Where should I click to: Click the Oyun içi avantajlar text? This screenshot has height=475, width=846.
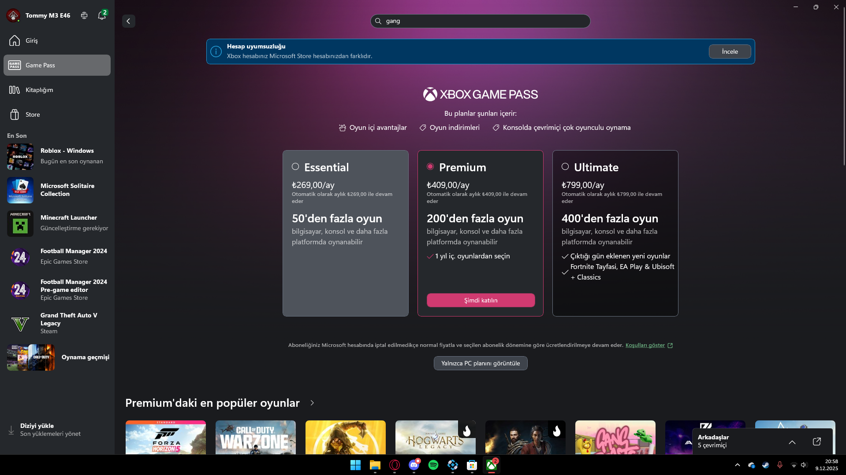click(x=378, y=128)
